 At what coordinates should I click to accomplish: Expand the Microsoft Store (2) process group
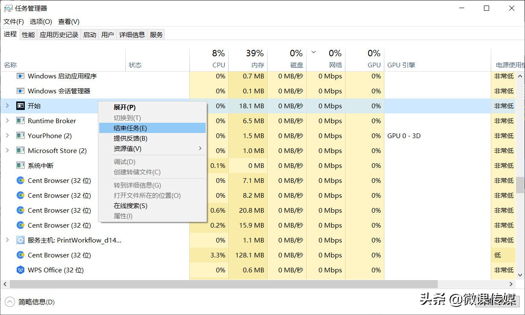pyautogui.click(x=7, y=150)
